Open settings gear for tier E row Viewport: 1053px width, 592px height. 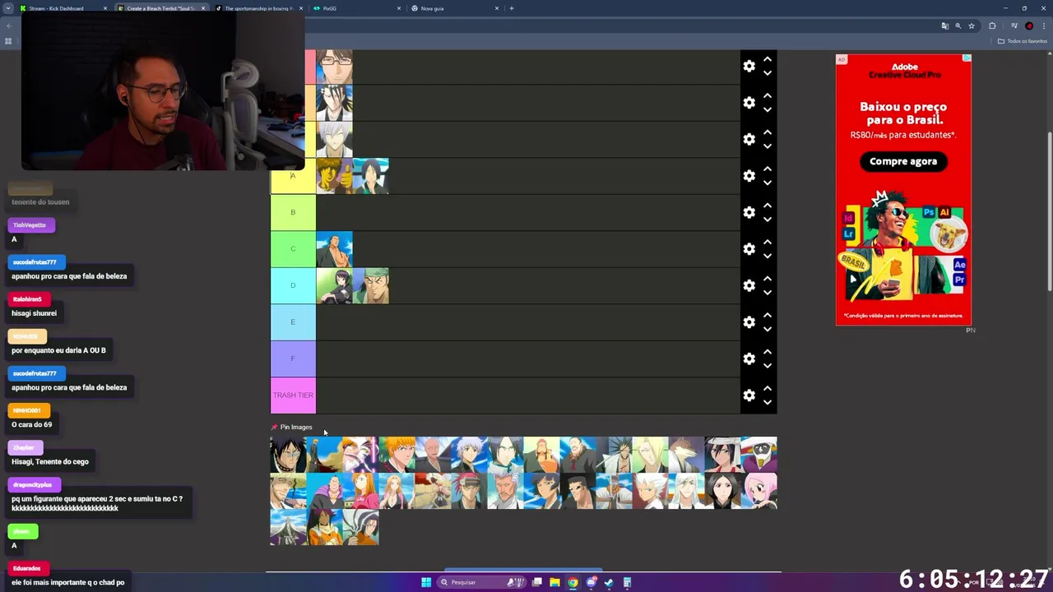[749, 322]
